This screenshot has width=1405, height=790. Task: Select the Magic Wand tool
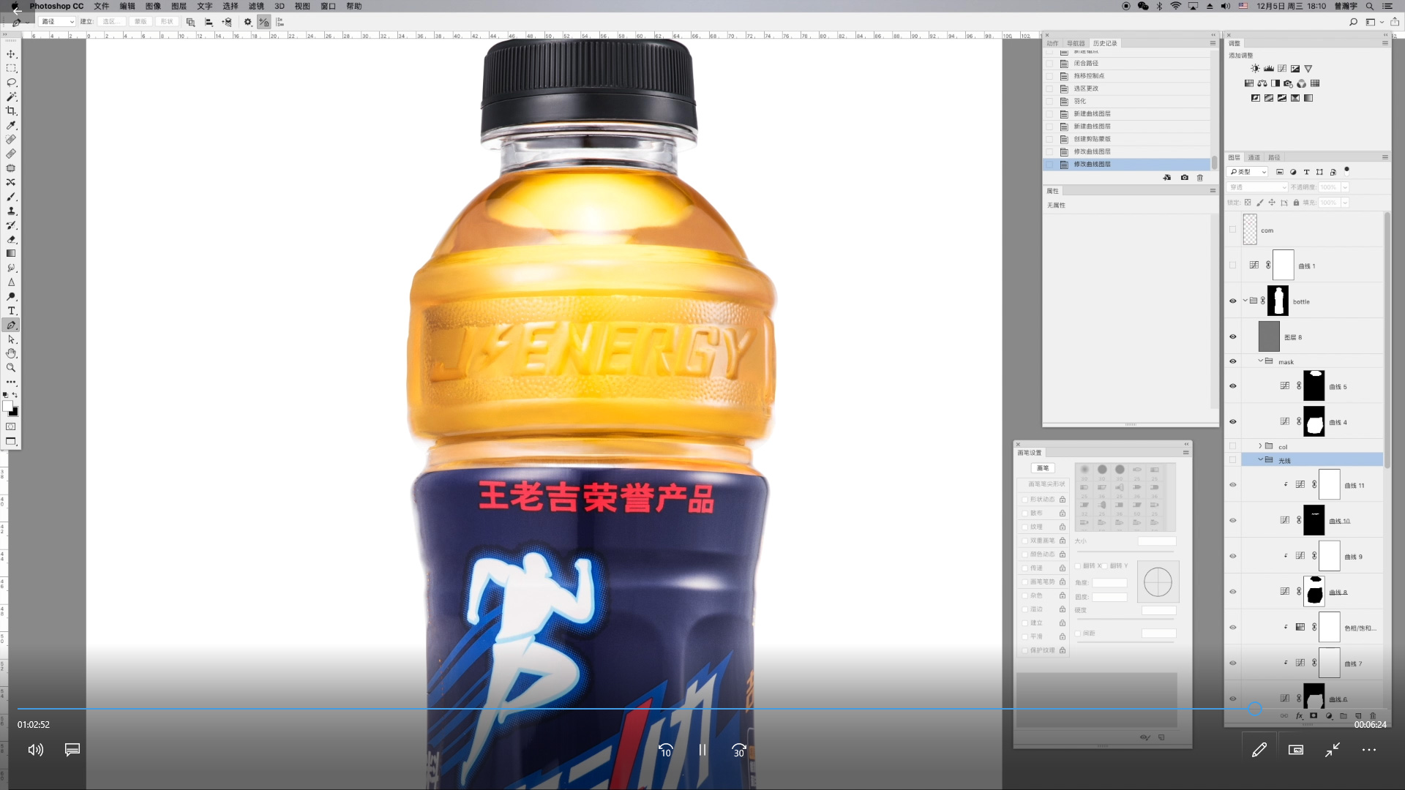coord(11,97)
